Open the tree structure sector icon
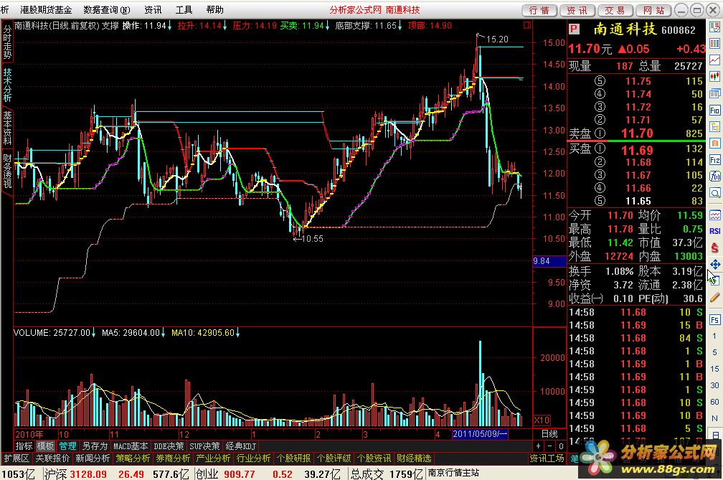Image resolution: width=723 pixels, height=480 pixels. coord(714,127)
